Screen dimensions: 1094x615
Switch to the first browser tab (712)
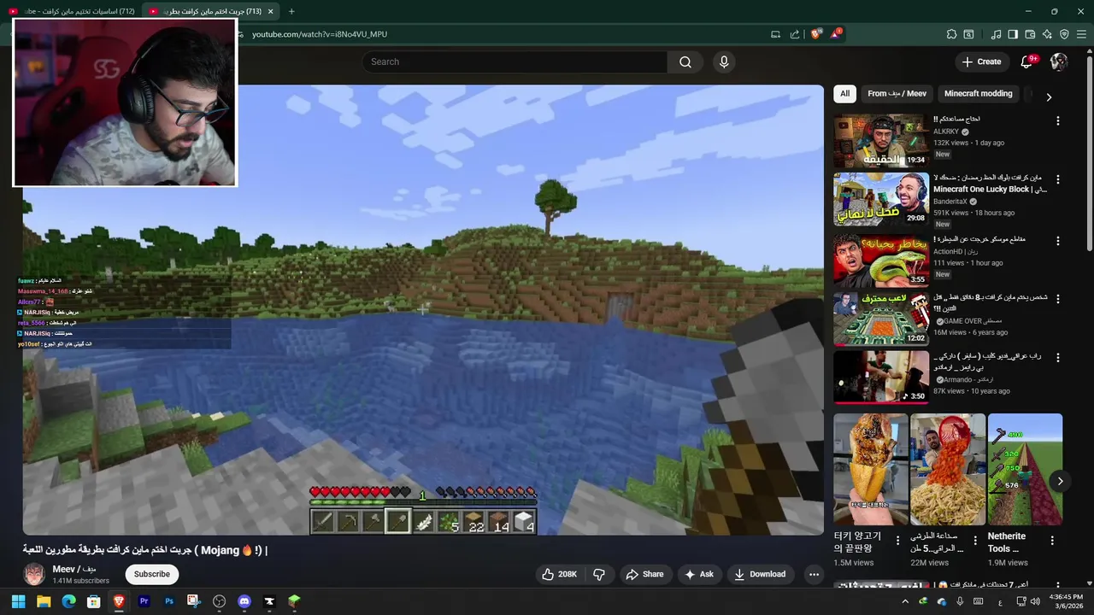72,11
